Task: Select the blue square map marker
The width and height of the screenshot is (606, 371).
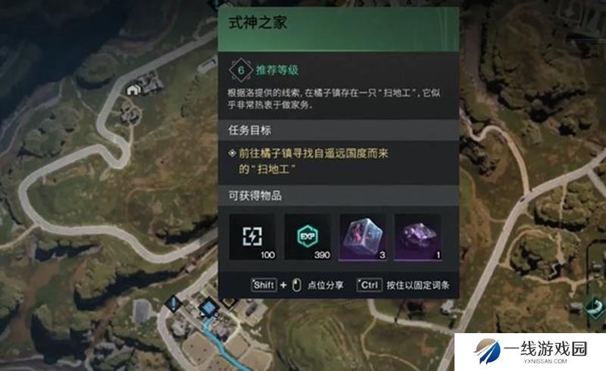Action: [209, 307]
